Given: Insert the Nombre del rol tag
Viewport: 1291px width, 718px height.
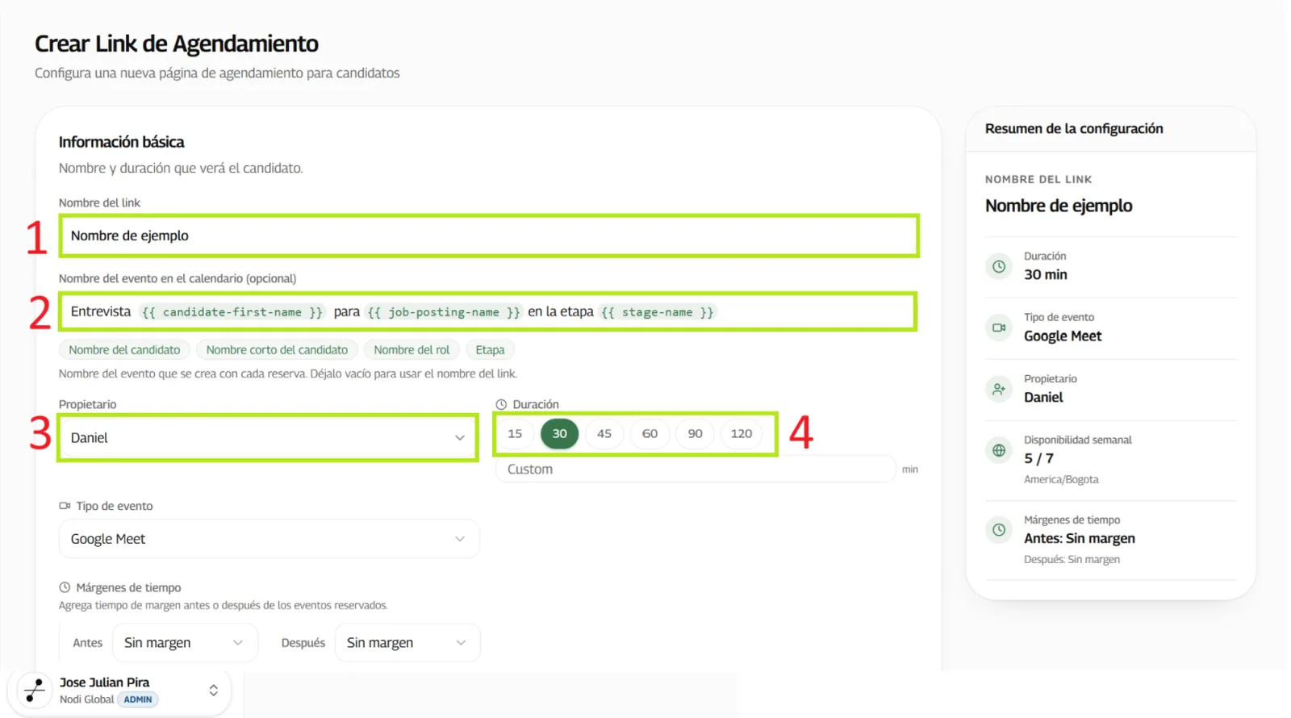Looking at the screenshot, I should pos(412,350).
